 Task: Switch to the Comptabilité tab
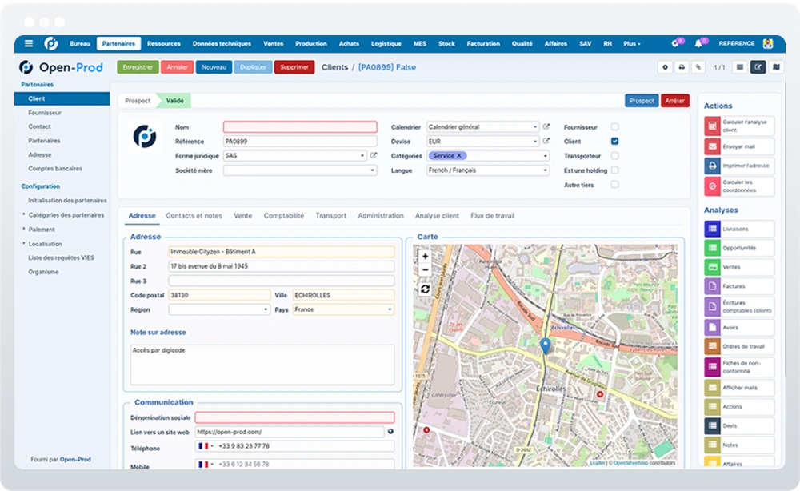284,216
